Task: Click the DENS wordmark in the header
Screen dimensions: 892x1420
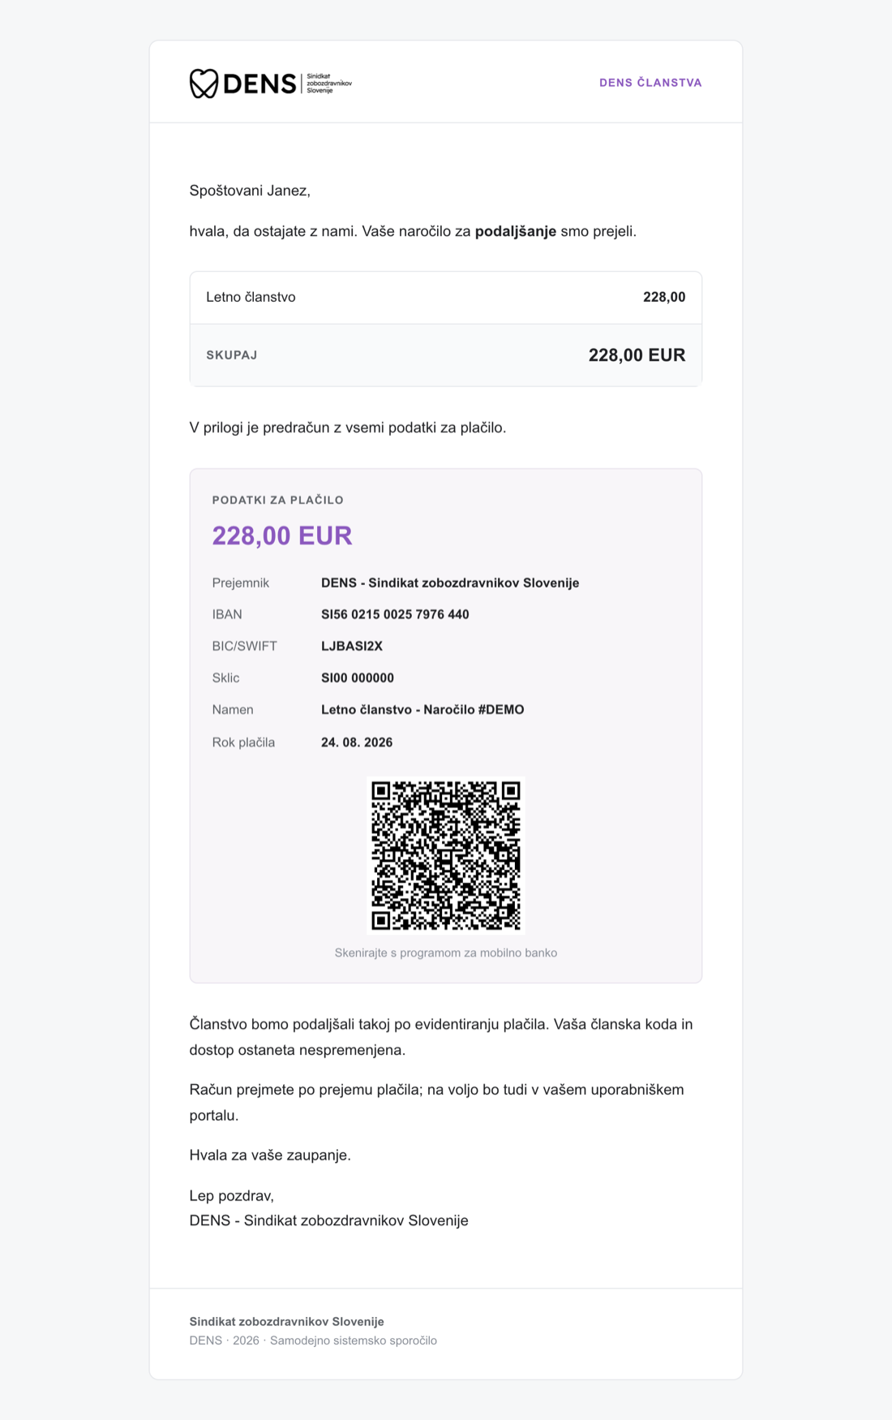Action: pyautogui.click(x=259, y=84)
